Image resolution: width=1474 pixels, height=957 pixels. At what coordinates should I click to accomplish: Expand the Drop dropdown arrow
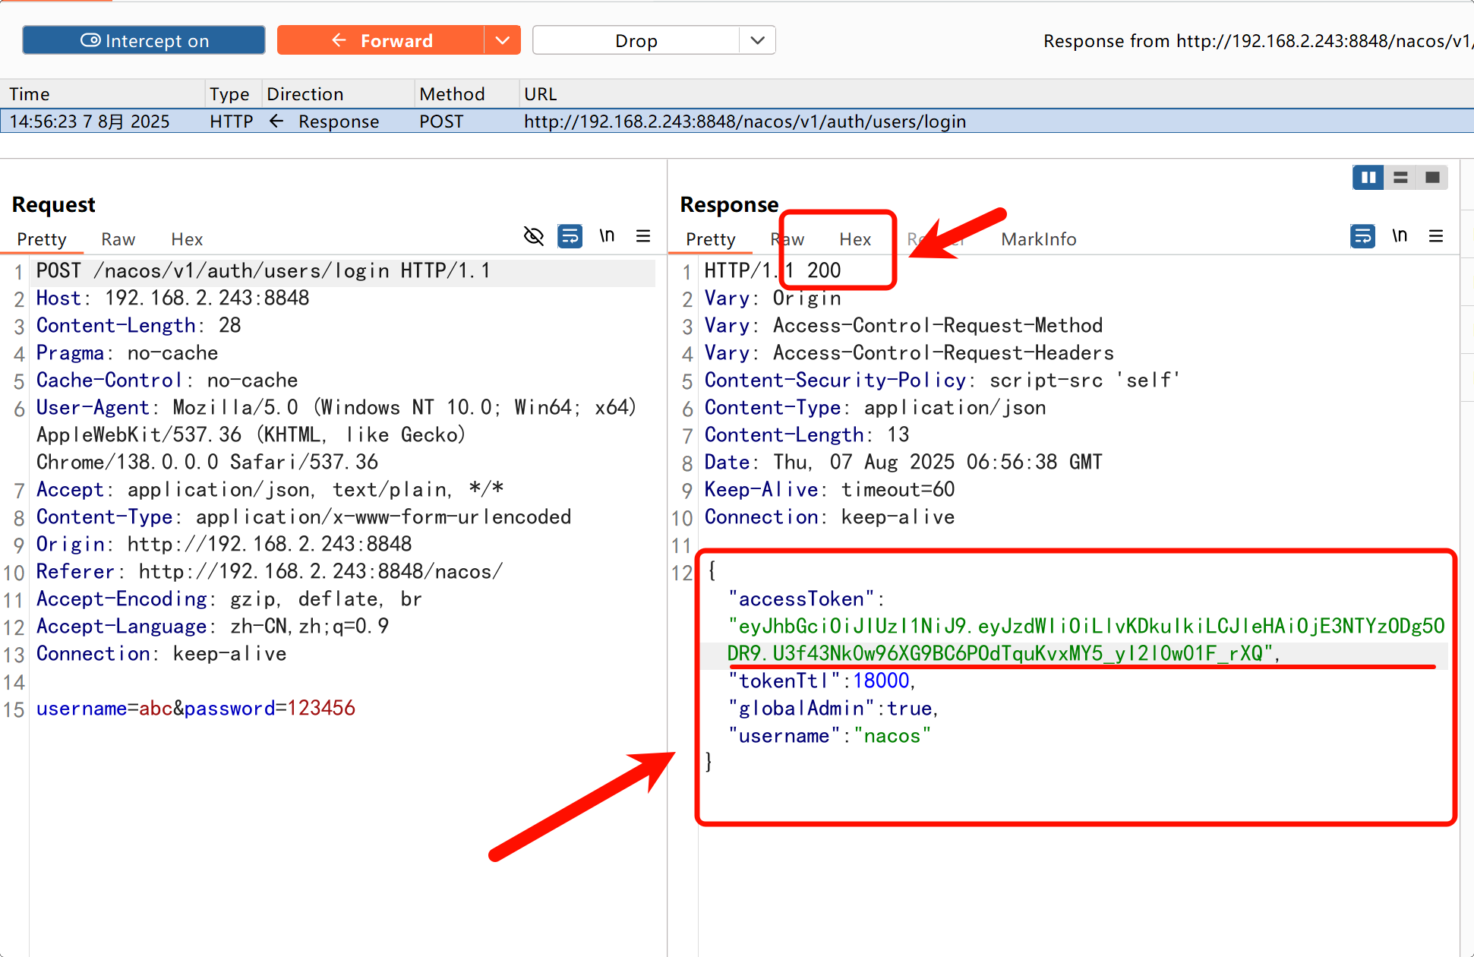tap(757, 40)
